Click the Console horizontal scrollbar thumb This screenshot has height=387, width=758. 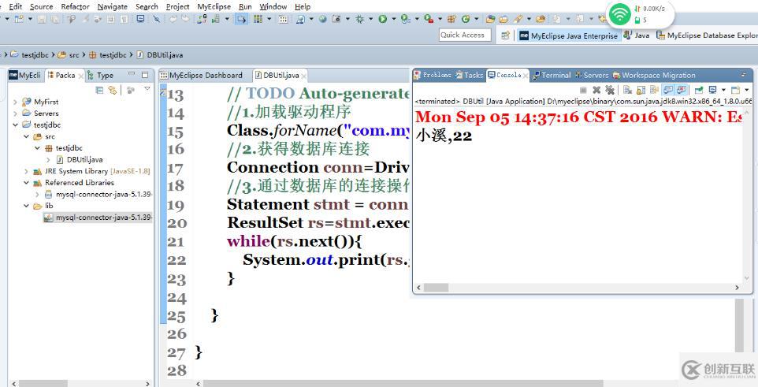[436, 288]
